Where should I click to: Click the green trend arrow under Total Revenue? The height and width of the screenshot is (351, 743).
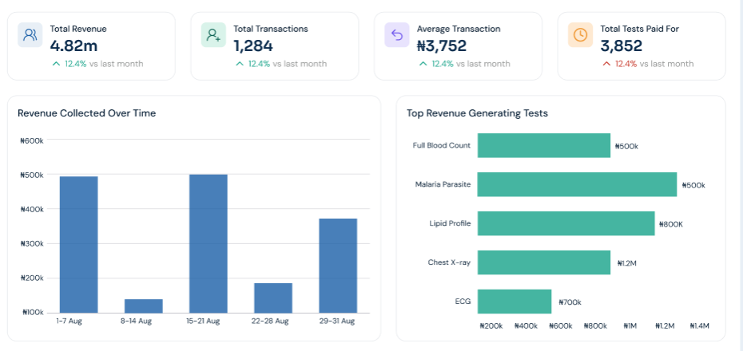56,64
